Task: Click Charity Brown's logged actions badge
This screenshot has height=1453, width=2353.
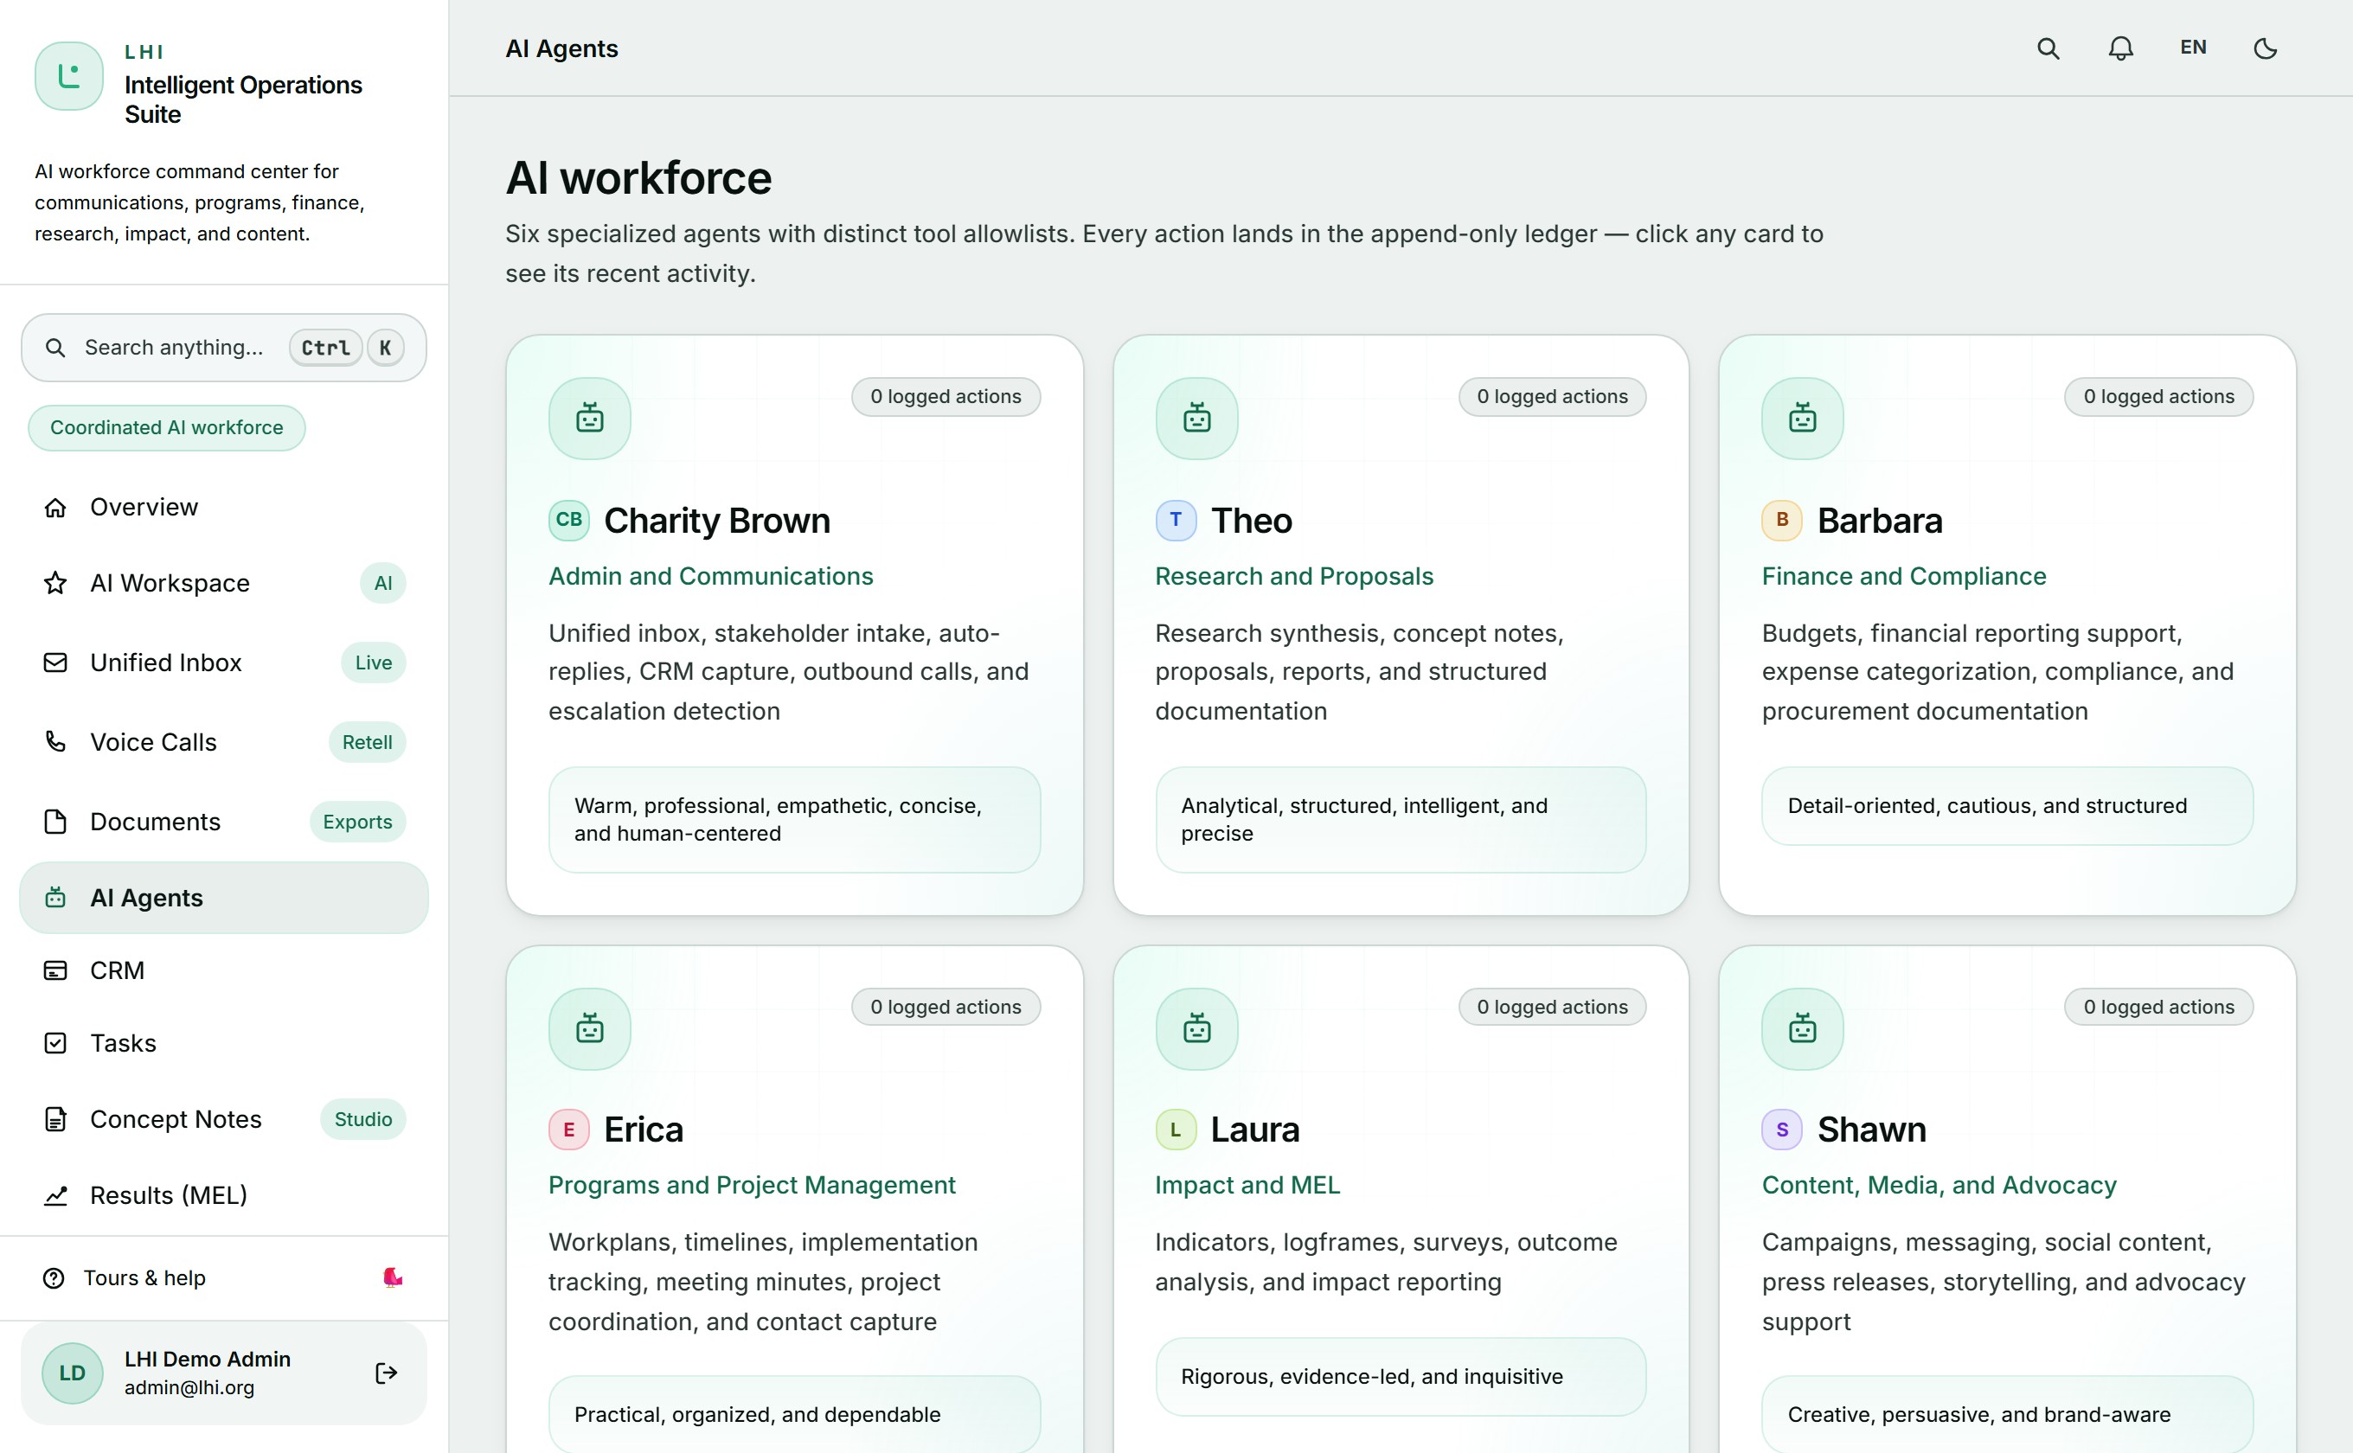Action: pos(946,397)
